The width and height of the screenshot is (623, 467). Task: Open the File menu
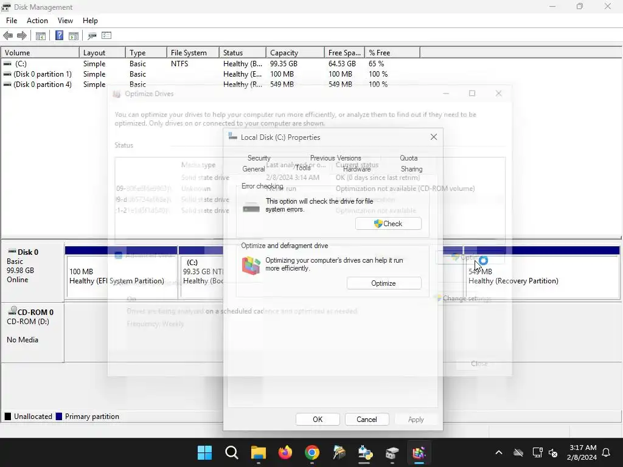pos(12,21)
